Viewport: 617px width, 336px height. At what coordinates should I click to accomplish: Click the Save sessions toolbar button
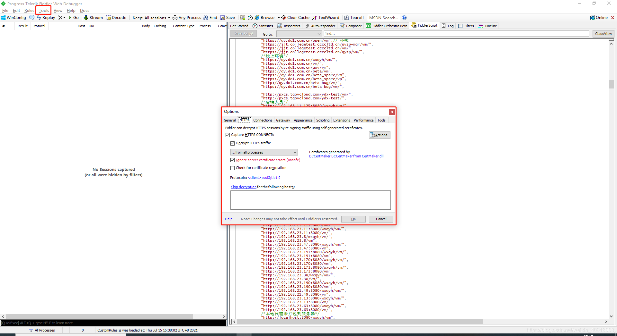228,18
